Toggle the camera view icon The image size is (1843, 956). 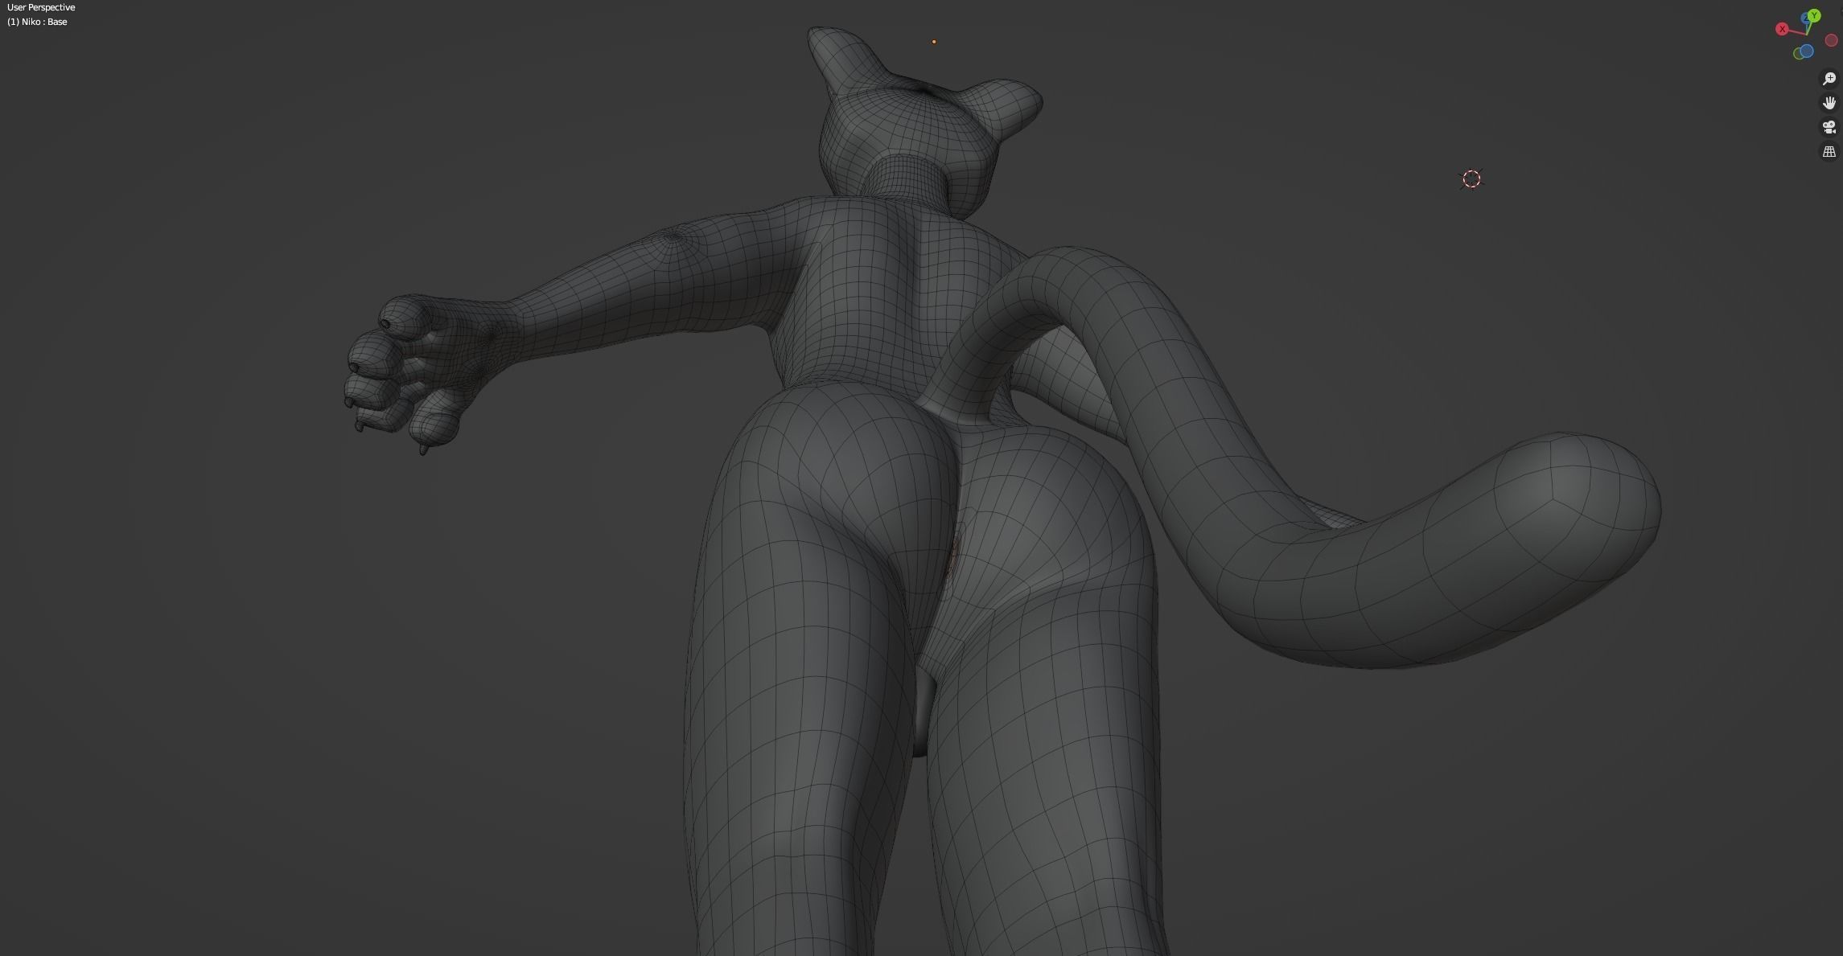pyautogui.click(x=1829, y=127)
